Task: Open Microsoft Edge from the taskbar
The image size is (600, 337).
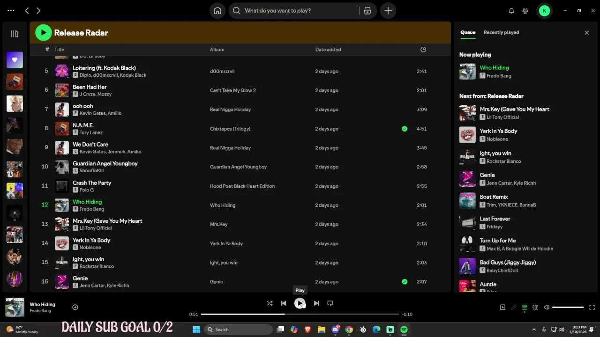Action: click(376, 330)
